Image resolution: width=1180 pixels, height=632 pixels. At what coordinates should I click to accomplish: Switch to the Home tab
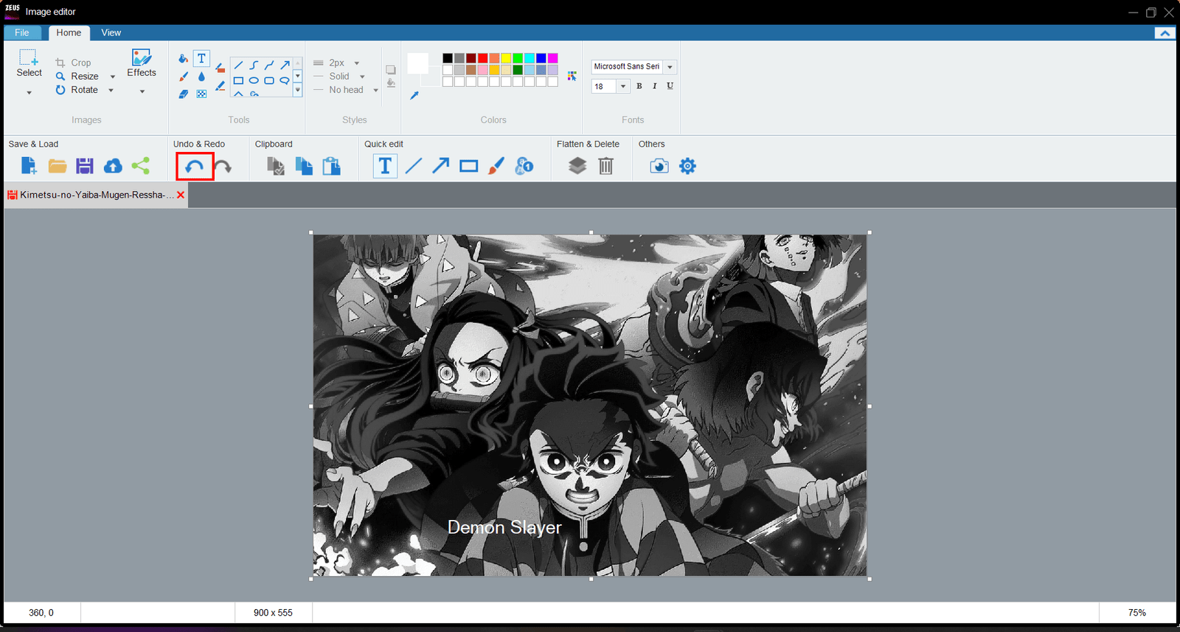pos(69,32)
